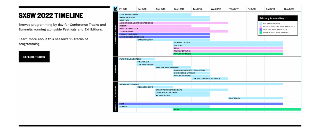This screenshot has width=320, height=129.
Task: Click the SXSW Art Program bar
Action: point(201,84)
